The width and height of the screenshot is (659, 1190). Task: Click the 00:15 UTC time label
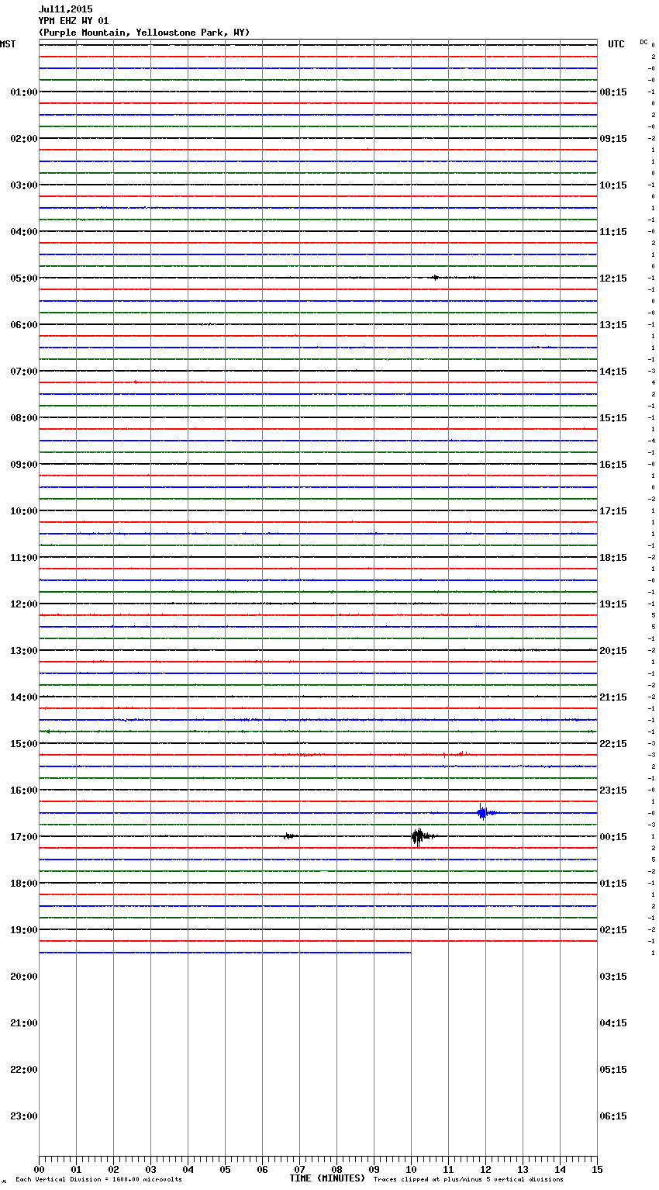pos(613,837)
